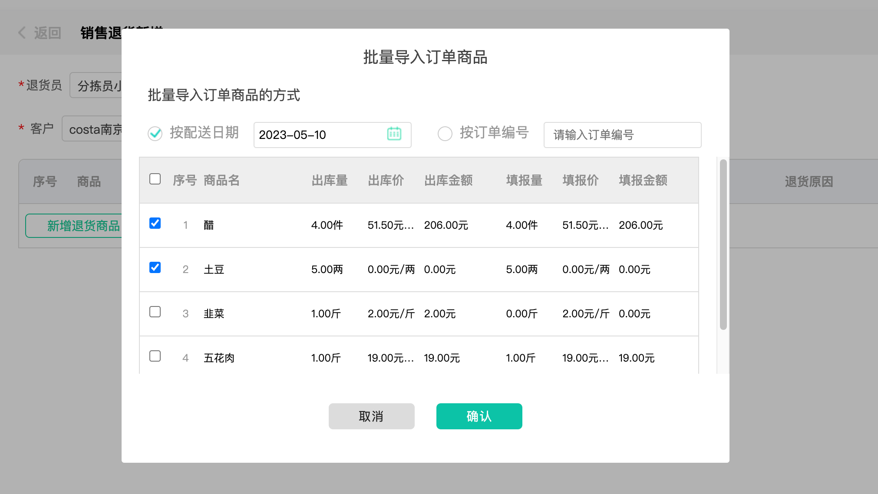This screenshot has width=878, height=494.
Task: Click the 返回 back link
Action: (x=47, y=33)
